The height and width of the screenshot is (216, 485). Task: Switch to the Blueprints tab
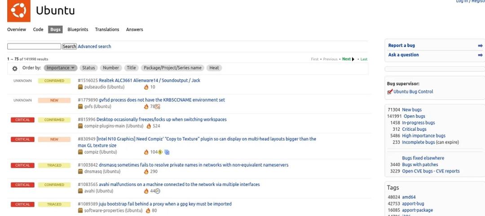pyautogui.click(x=78, y=30)
